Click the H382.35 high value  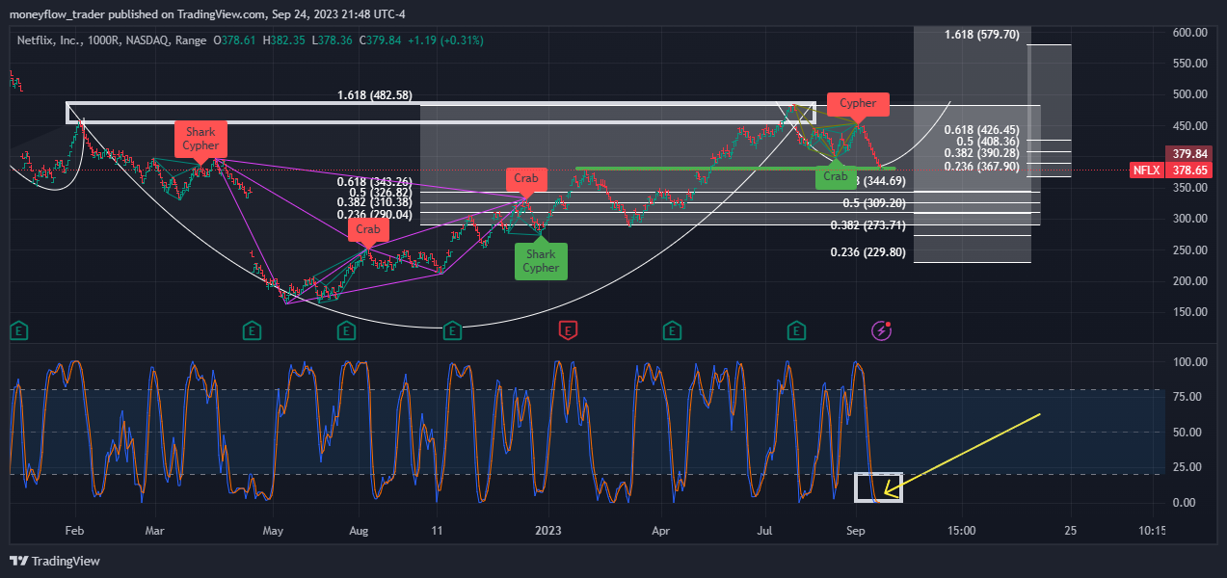pyautogui.click(x=284, y=40)
